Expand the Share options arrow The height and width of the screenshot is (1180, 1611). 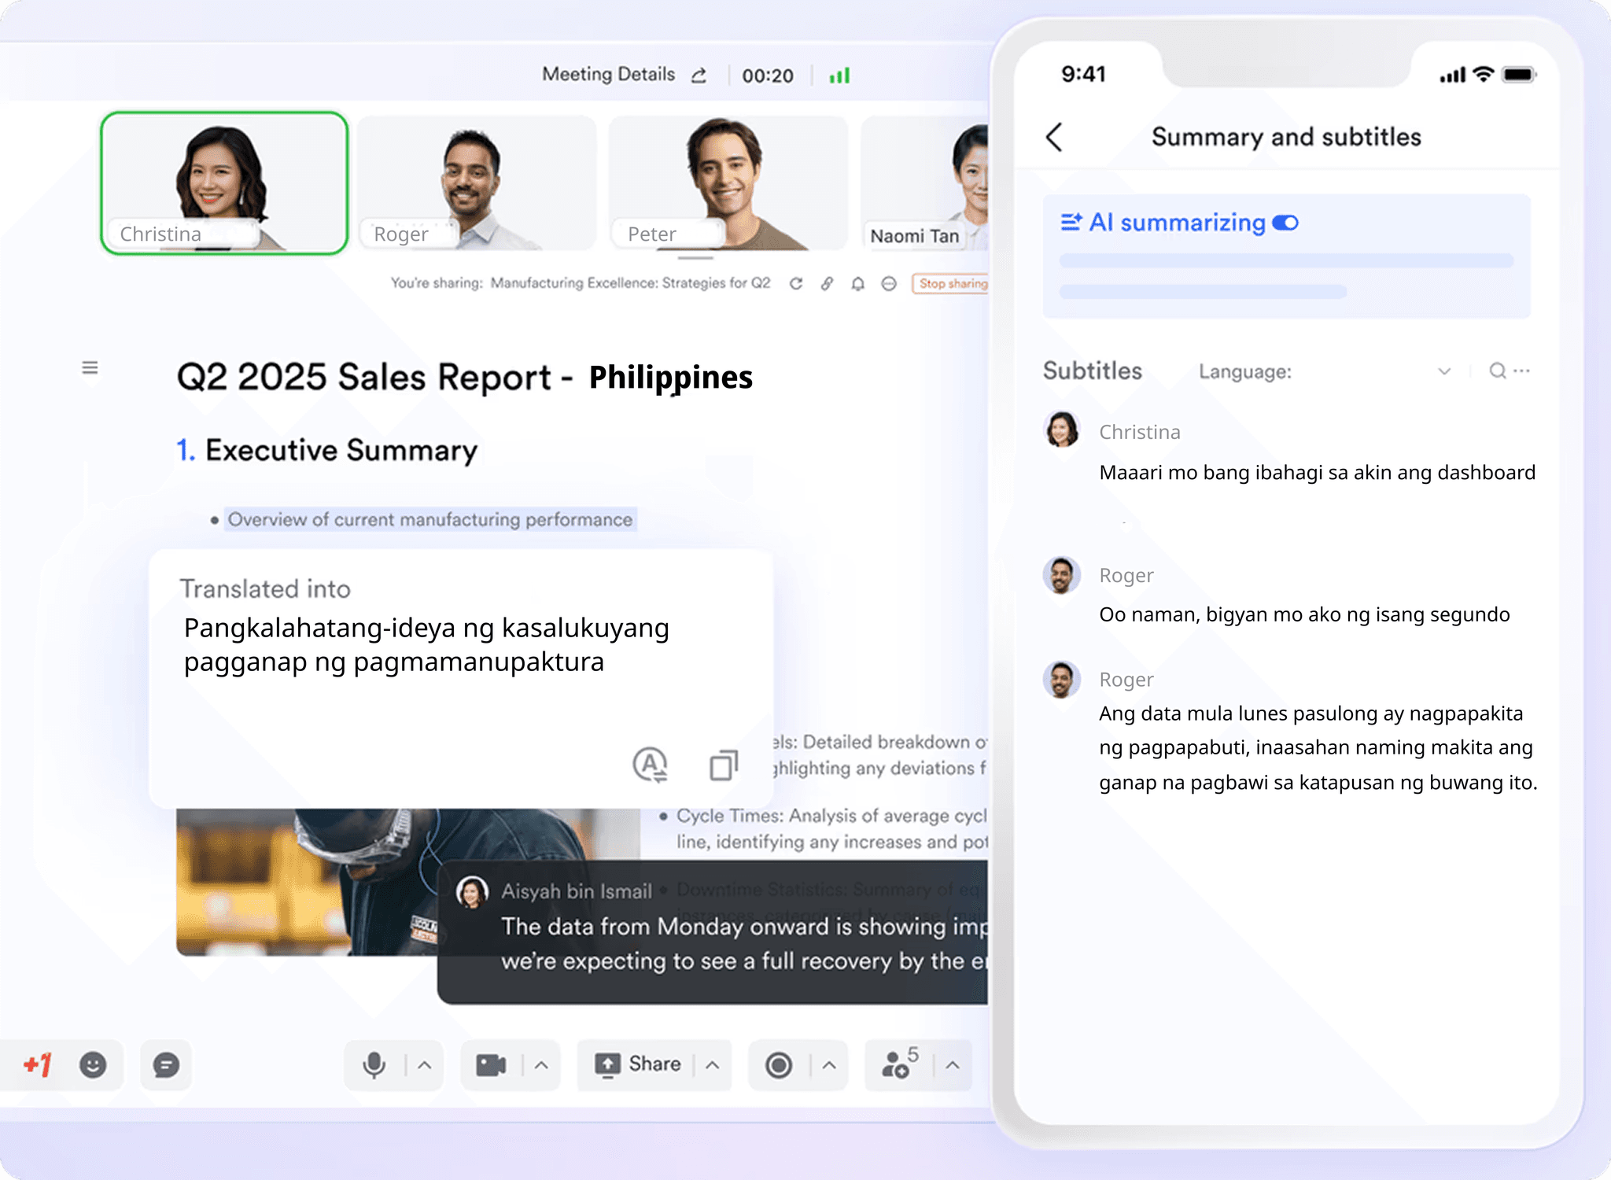713,1065
